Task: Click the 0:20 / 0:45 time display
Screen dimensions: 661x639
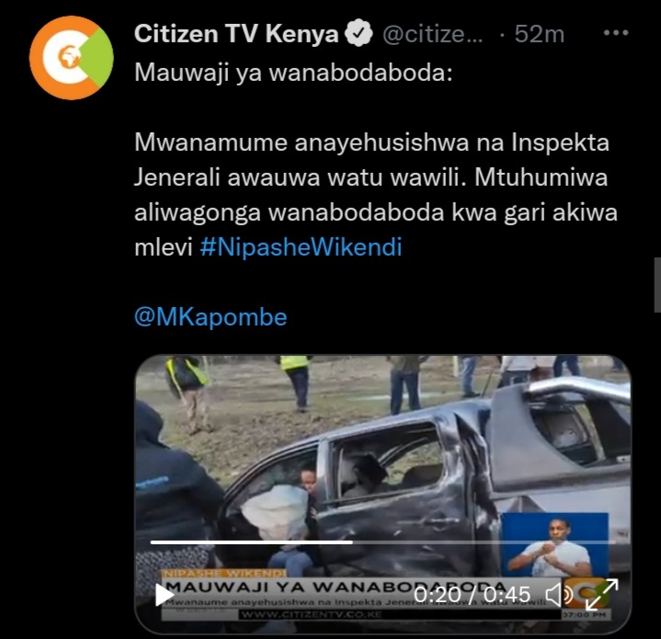Action: (x=472, y=595)
